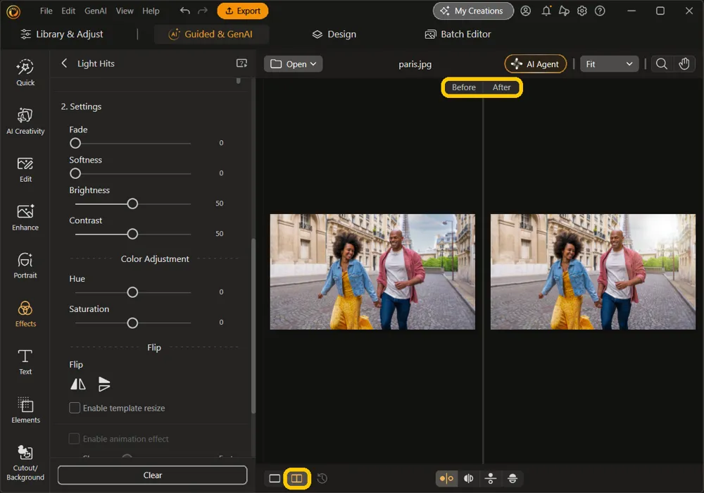Open the File menu
This screenshot has height=493, width=704.
pos(46,11)
